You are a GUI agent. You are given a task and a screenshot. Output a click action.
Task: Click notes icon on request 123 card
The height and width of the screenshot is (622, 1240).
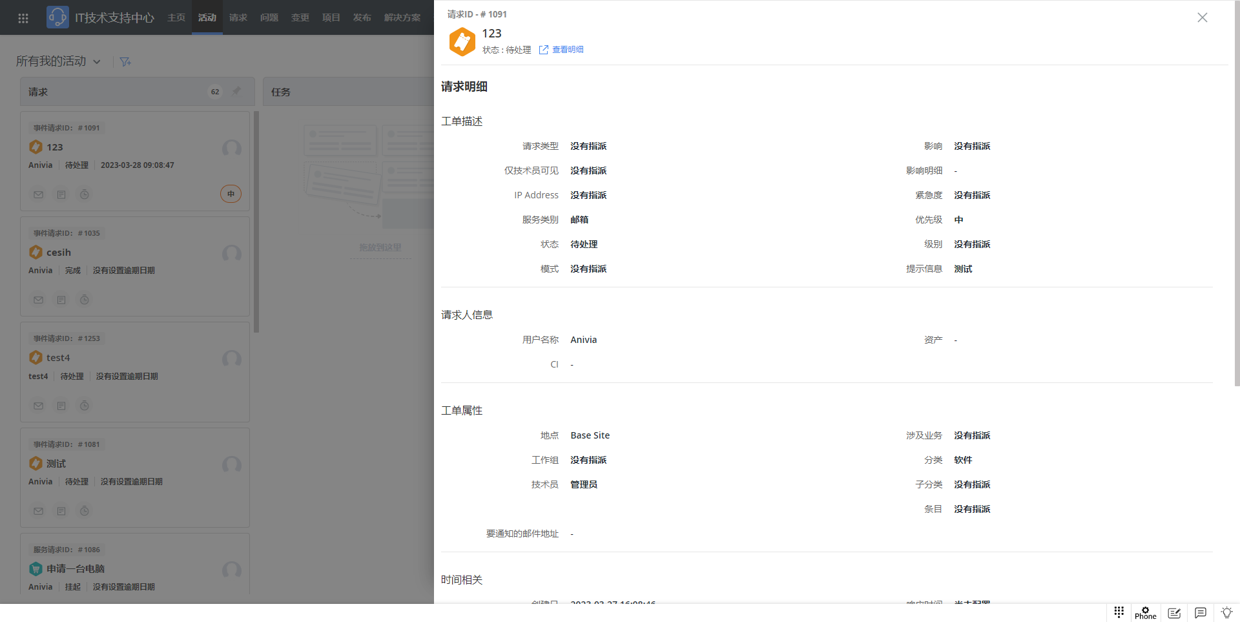point(61,194)
